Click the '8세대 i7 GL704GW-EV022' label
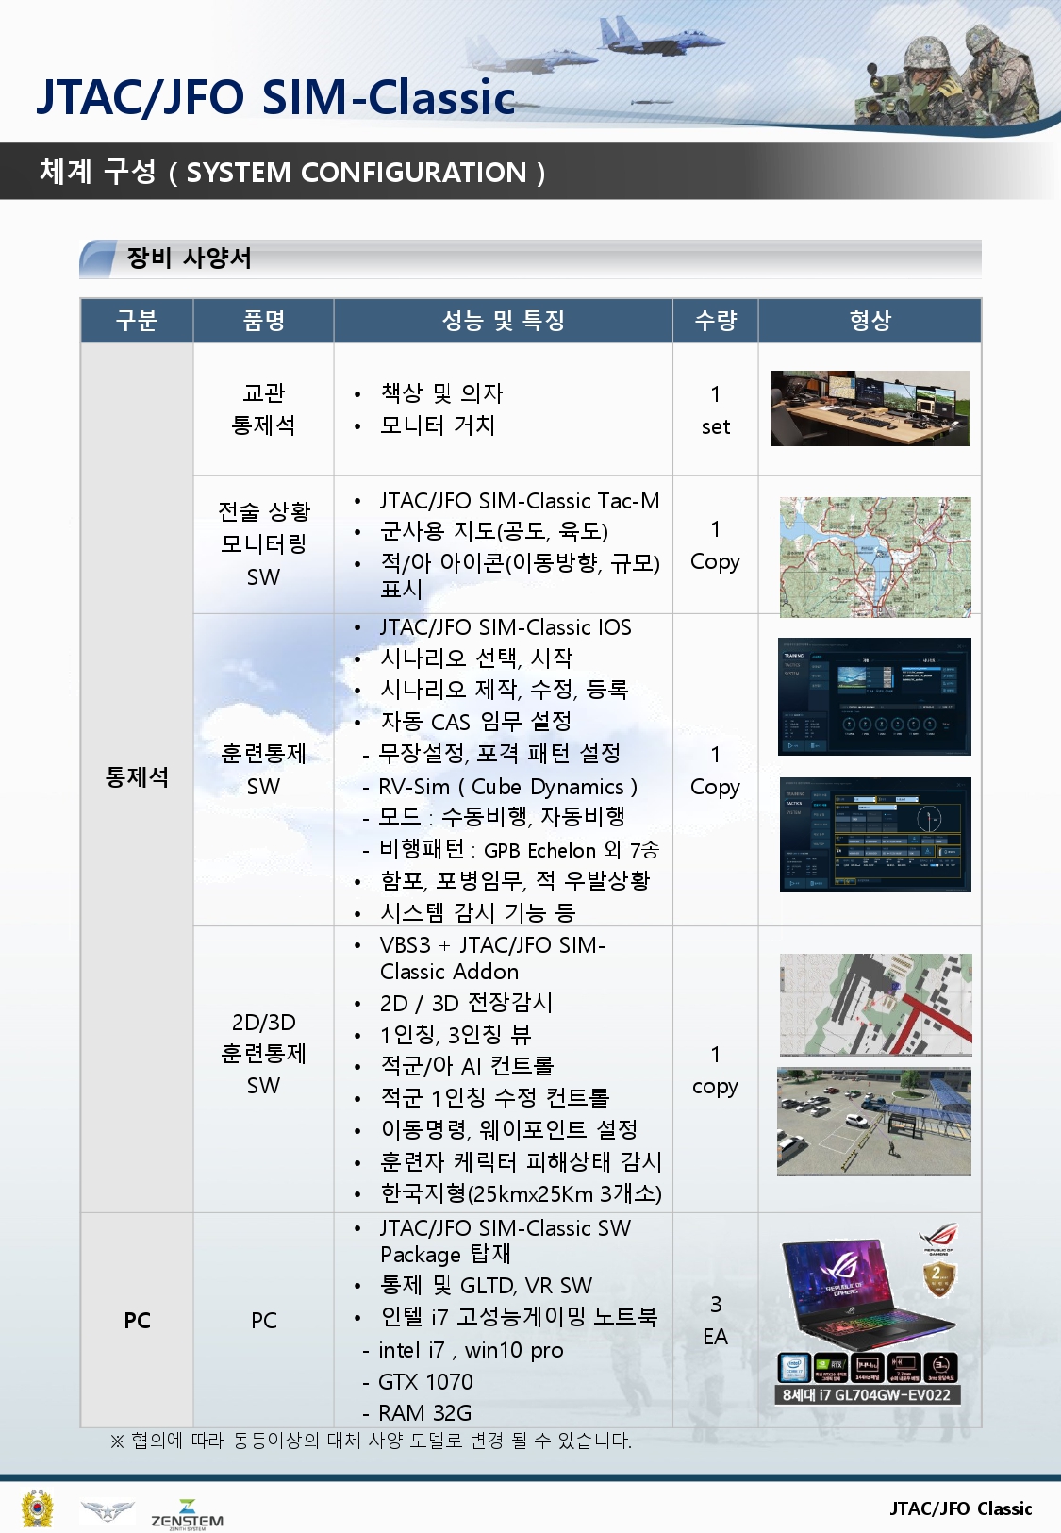 (868, 1395)
